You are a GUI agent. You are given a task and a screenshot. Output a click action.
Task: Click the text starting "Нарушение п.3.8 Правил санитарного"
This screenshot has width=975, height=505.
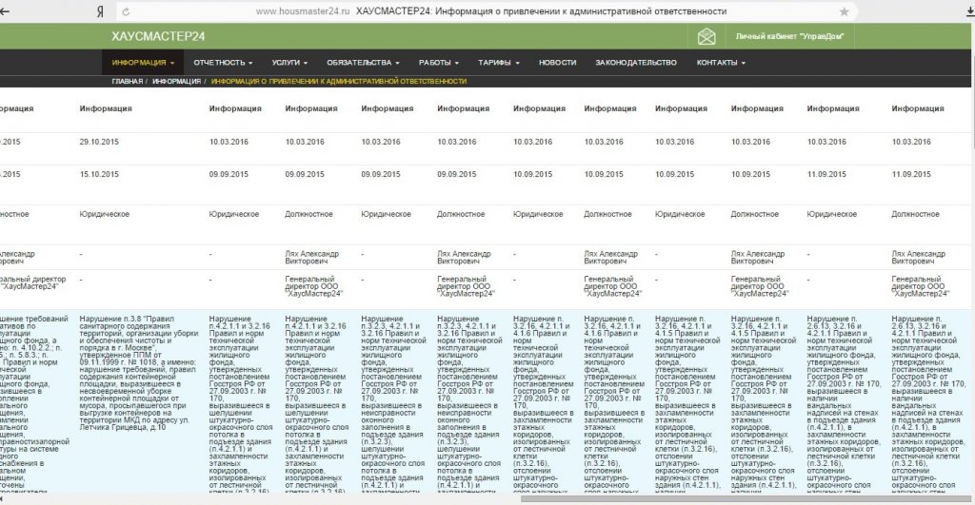139,374
